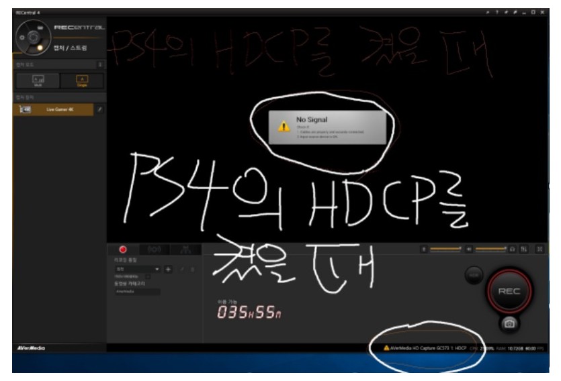
Task: Open the red Record tab
Action: pos(123,250)
